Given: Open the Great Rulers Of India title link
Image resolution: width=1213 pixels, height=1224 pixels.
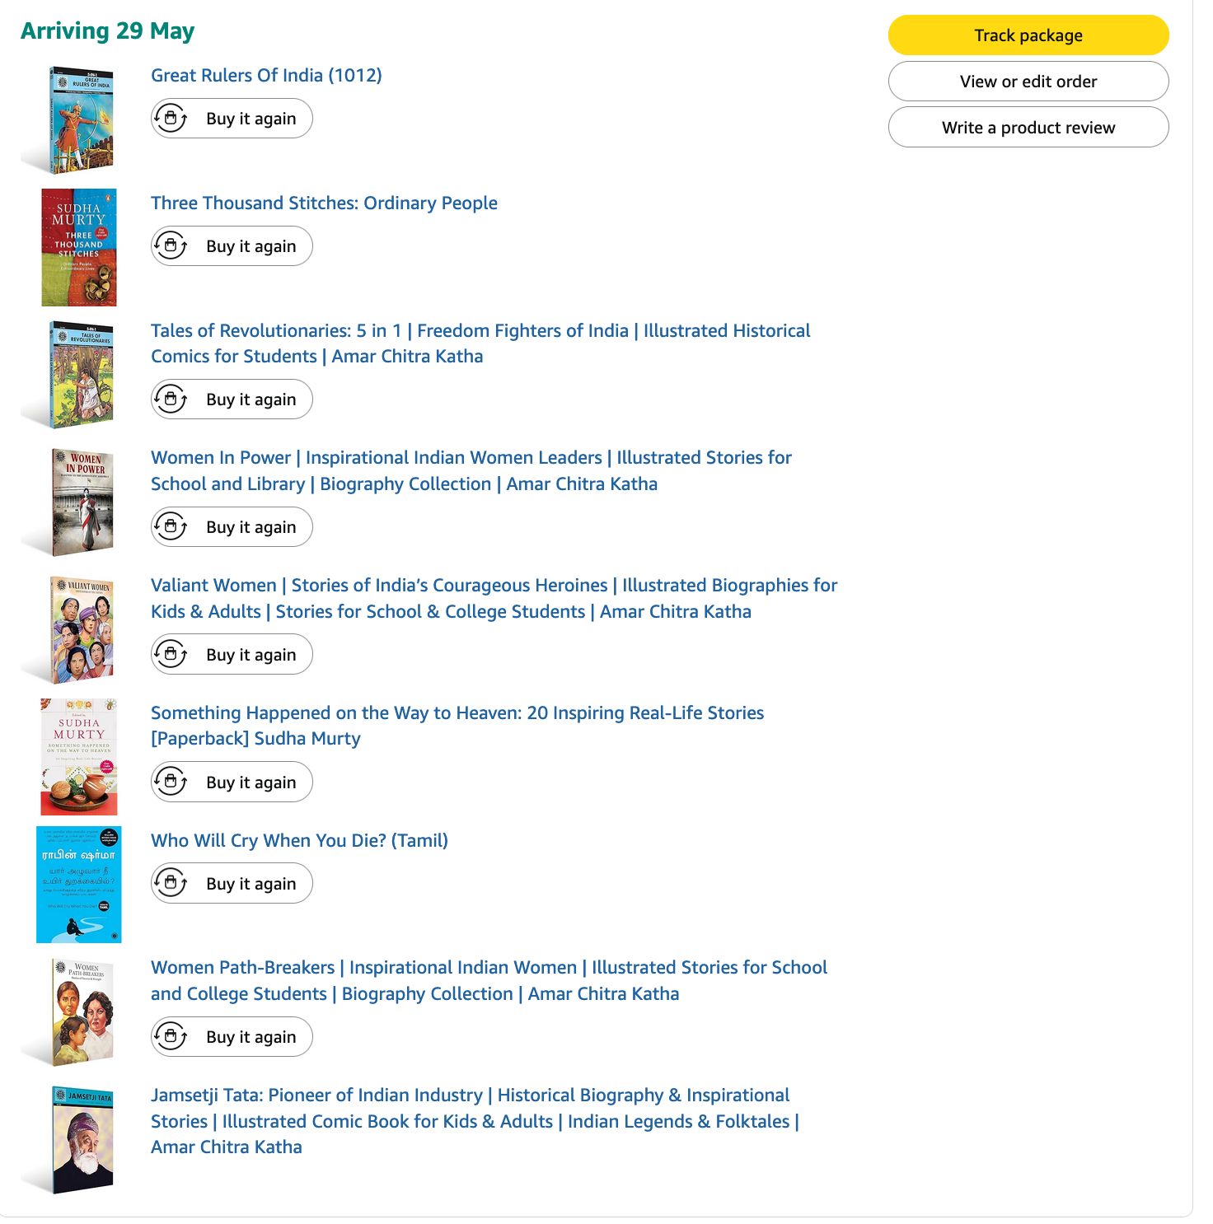Looking at the screenshot, I should (266, 76).
